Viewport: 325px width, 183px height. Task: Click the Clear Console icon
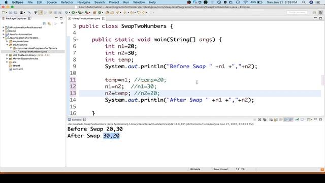pyautogui.click(x=271, y=120)
